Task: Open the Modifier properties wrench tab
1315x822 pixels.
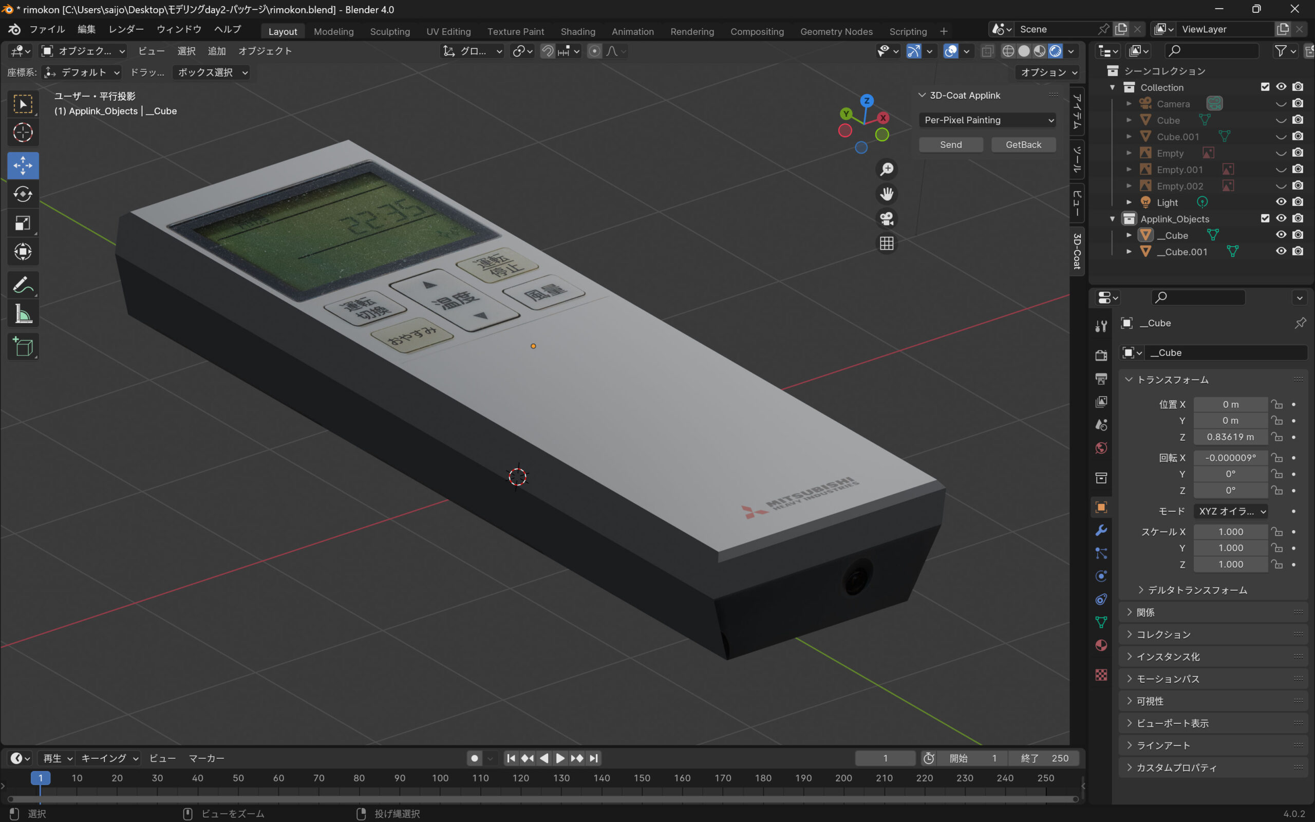Action: coord(1101,530)
